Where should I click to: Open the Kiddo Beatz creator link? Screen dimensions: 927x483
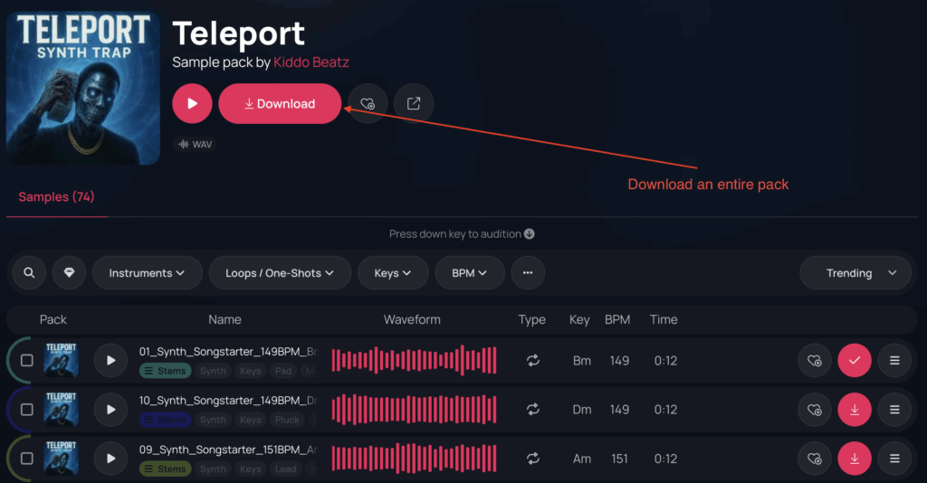311,62
